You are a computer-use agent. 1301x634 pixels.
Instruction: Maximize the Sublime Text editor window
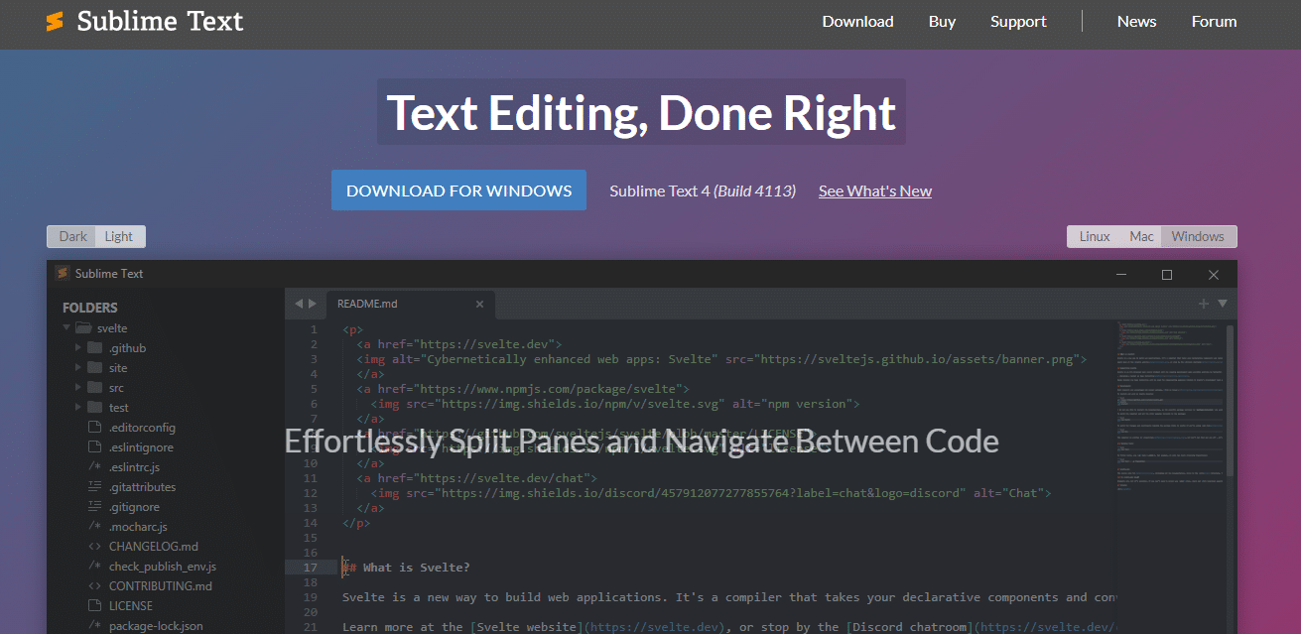click(x=1167, y=274)
